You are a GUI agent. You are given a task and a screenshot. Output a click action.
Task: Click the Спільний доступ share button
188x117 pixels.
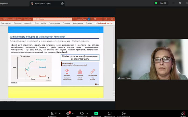[x=104, y=23]
